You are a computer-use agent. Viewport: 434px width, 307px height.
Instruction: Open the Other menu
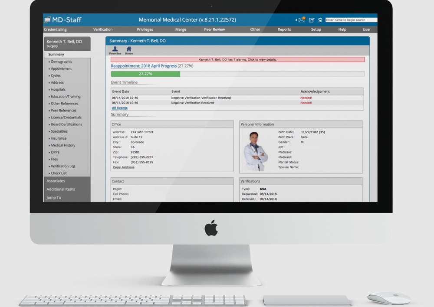(255, 29)
